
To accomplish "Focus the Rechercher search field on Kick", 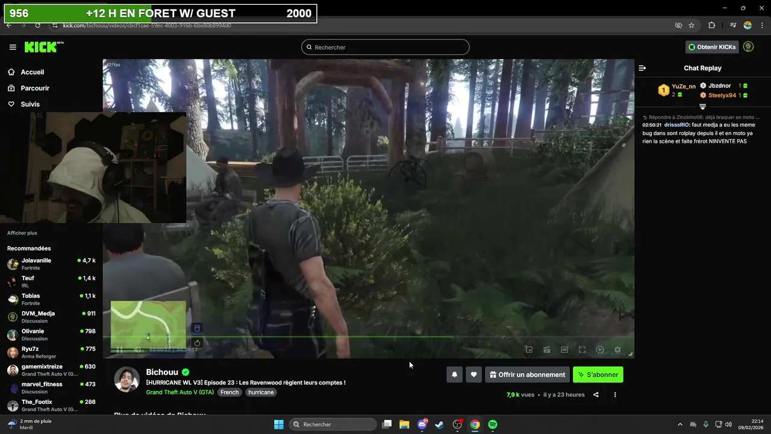I will pyautogui.click(x=385, y=47).
